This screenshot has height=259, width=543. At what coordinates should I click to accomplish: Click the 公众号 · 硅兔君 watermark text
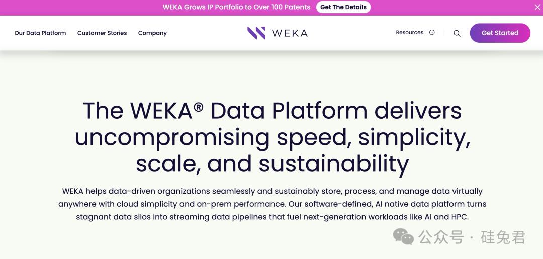point(472,237)
